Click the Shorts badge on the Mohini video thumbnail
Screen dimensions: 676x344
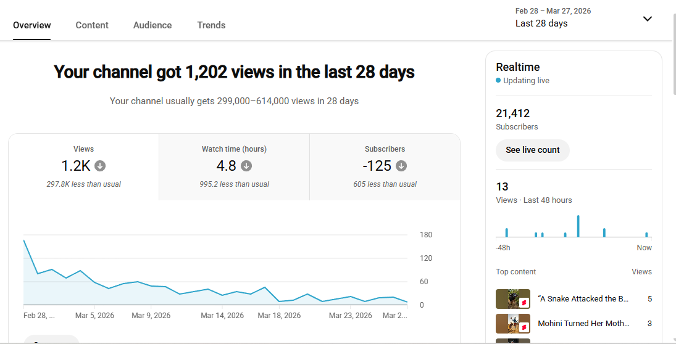pyautogui.click(x=524, y=327)
